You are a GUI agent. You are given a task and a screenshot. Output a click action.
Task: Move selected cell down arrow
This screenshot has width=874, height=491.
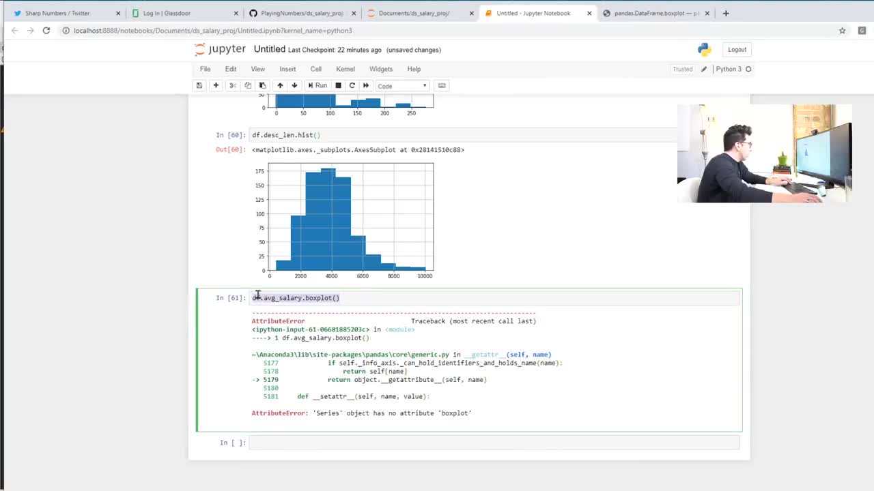point(294,85)
